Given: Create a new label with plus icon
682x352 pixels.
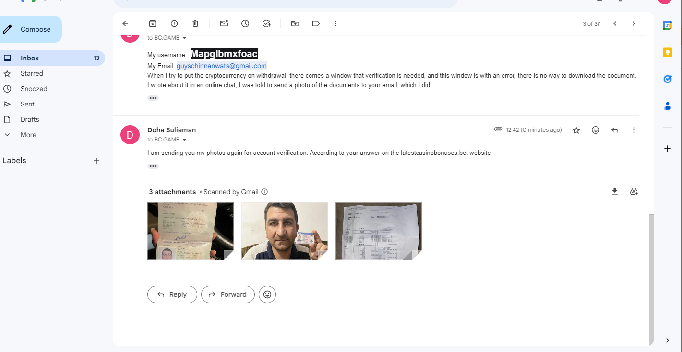Looking at the screenshot, I should pyautogui.click(x=96, y=161).
